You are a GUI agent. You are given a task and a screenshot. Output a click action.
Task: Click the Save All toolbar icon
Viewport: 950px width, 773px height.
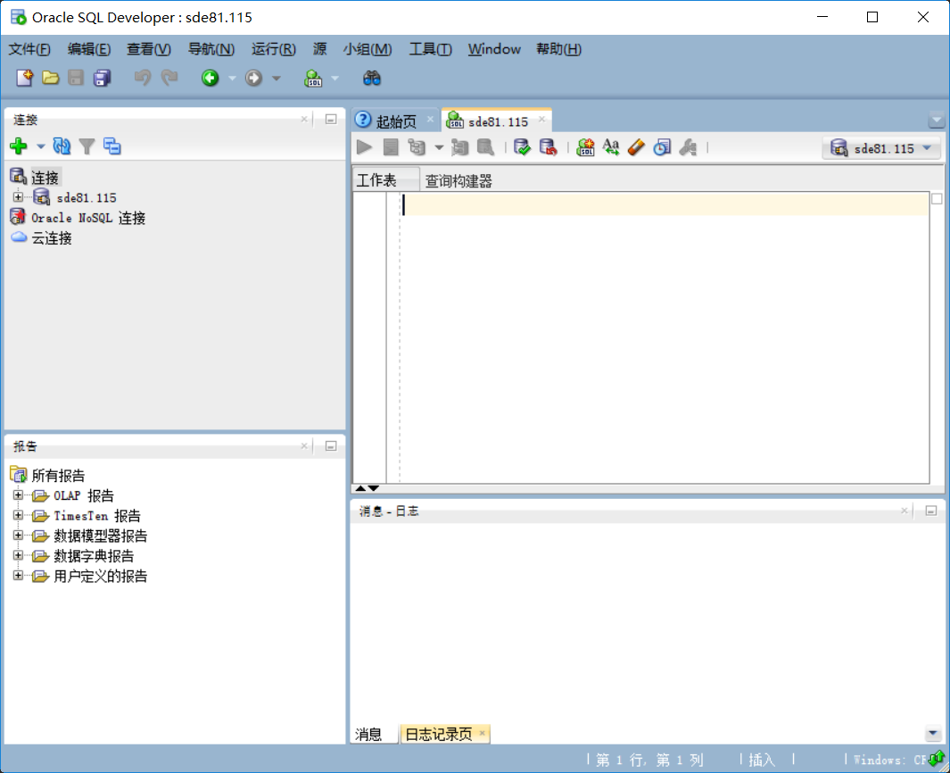click(102, 78)
